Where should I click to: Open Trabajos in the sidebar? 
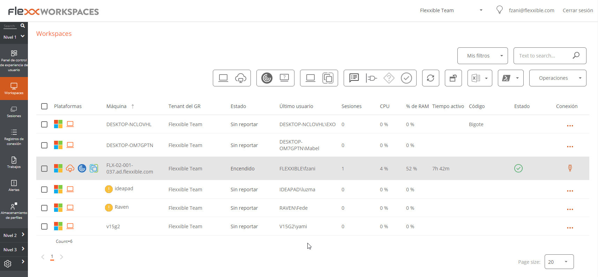14,163
